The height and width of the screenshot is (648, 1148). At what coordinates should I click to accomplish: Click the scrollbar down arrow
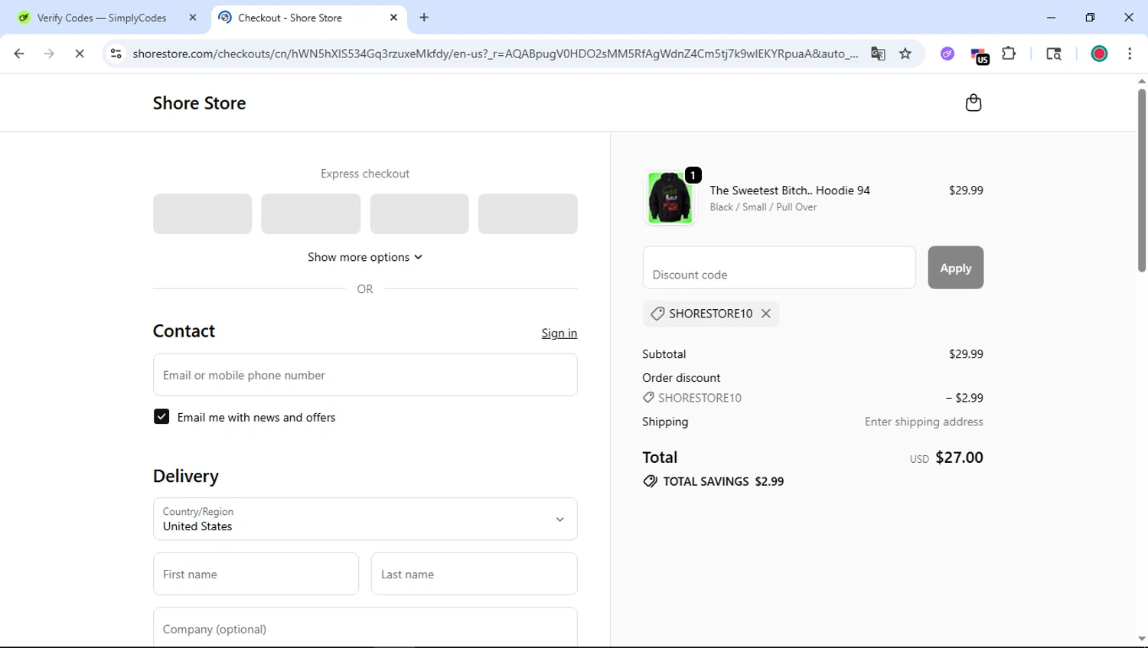point(1141,639)
